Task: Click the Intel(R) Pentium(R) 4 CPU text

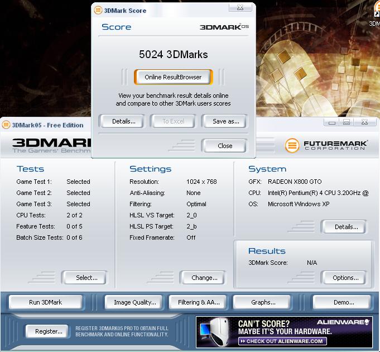Action: [x=318, y=193]
